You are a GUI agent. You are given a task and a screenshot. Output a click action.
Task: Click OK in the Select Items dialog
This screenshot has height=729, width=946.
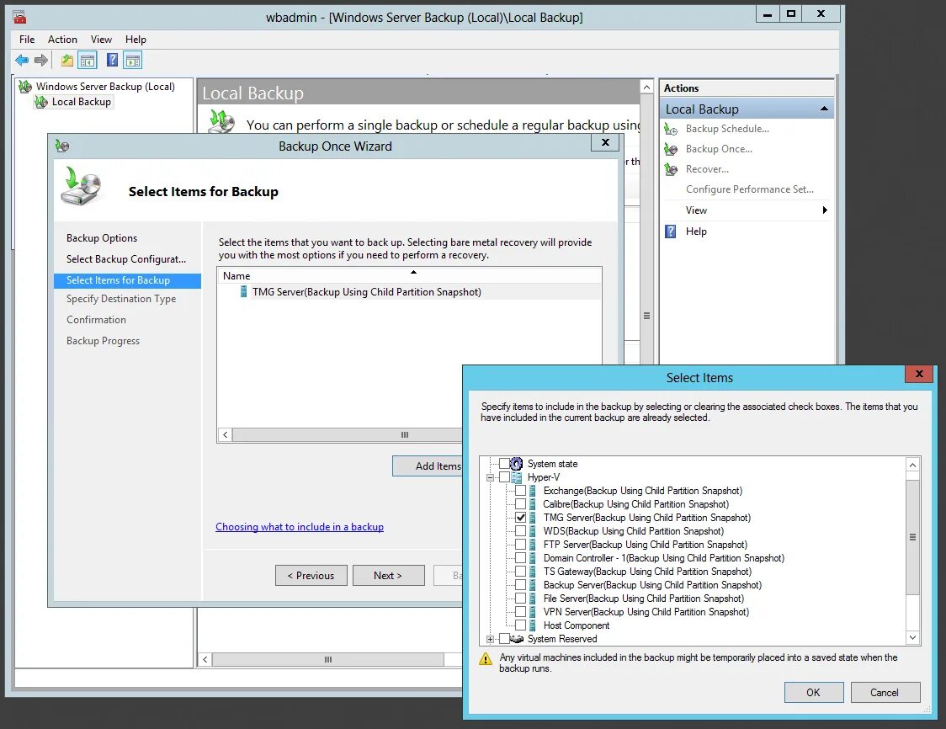(x=813, y=692)
